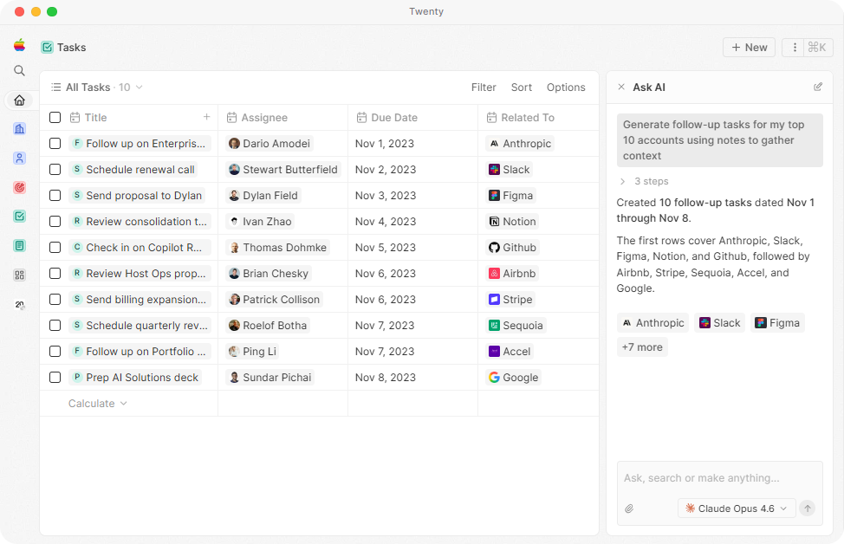Send the AI prompt with arrow button

[x=807, y=508]
